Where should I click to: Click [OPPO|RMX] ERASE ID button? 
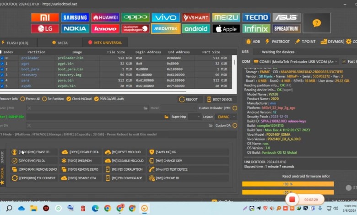click(33, 152)
